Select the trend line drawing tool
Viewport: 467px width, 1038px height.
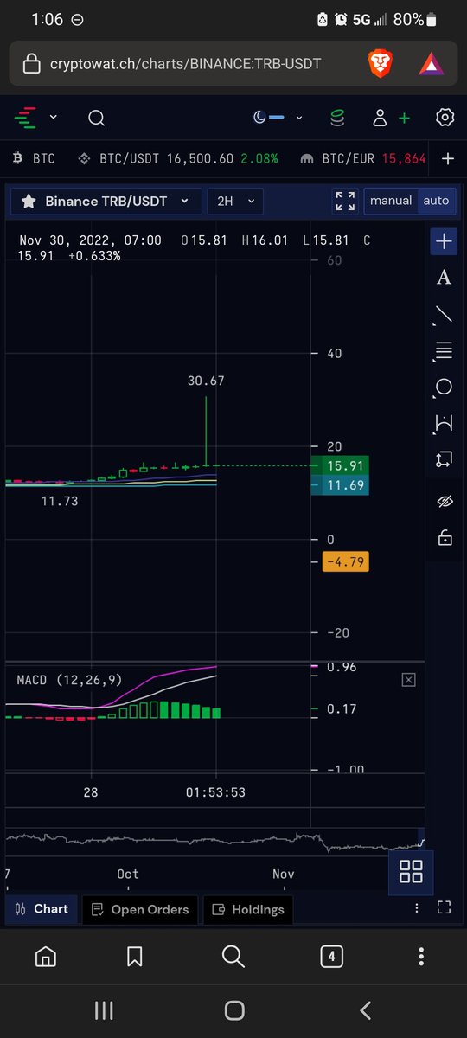(444, 314)
